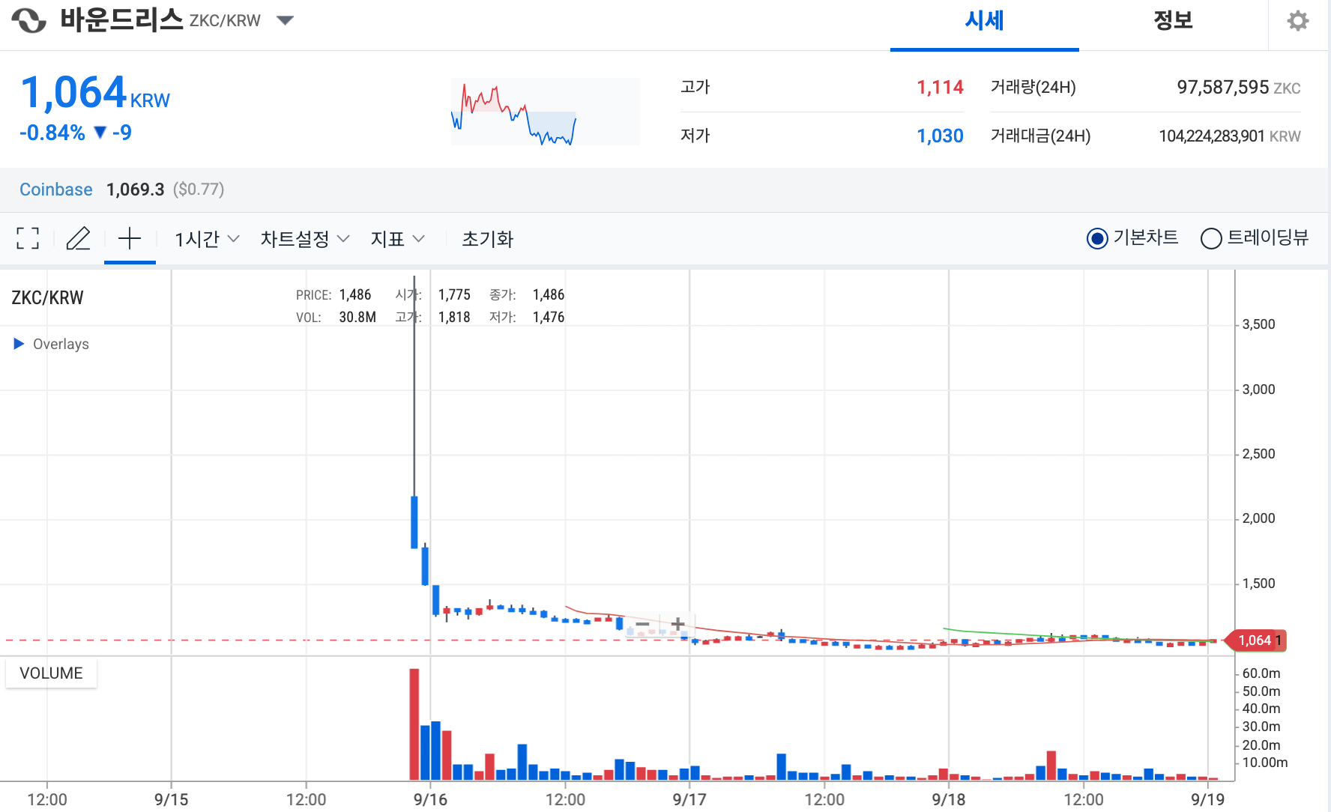Zoom out using the minus chart control

[643, 623]
